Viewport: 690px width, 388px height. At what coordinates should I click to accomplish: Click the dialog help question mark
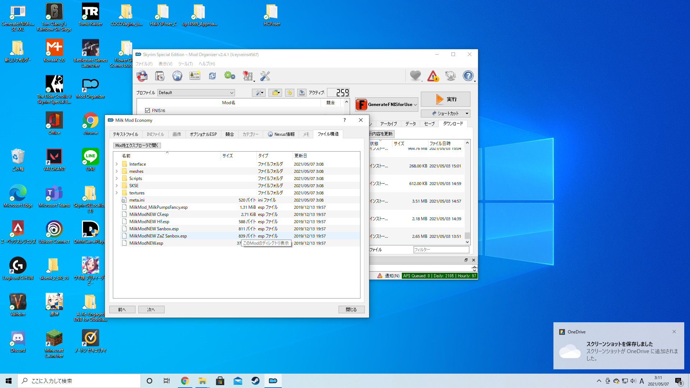point(345,120)
